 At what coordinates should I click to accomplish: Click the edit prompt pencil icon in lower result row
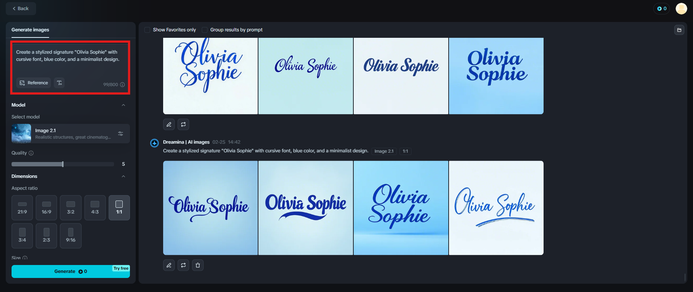[x=169, y=265]
